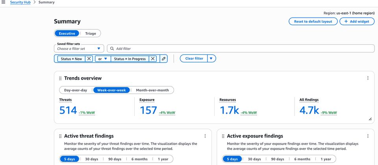This screenshot has height=165, width=378.
Task: Switch to the Triage view
Action: click(91, 34)
